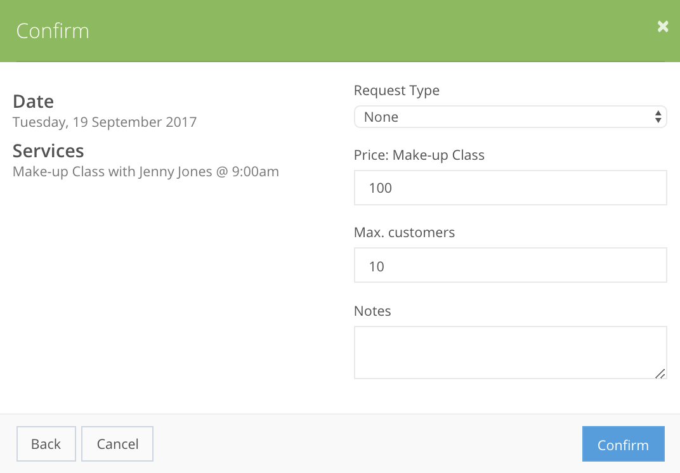Click Cancel to dismiss the booking
Screen dimensions: 680x473
tap(117, 444)
